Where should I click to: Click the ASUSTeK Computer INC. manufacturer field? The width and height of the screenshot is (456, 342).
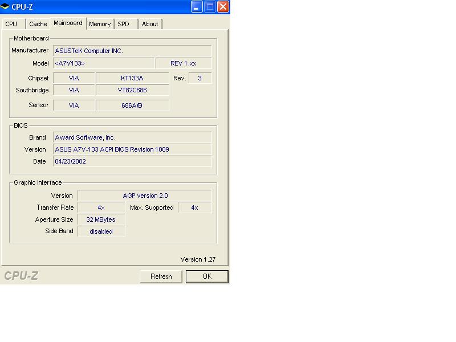point(132,51)
